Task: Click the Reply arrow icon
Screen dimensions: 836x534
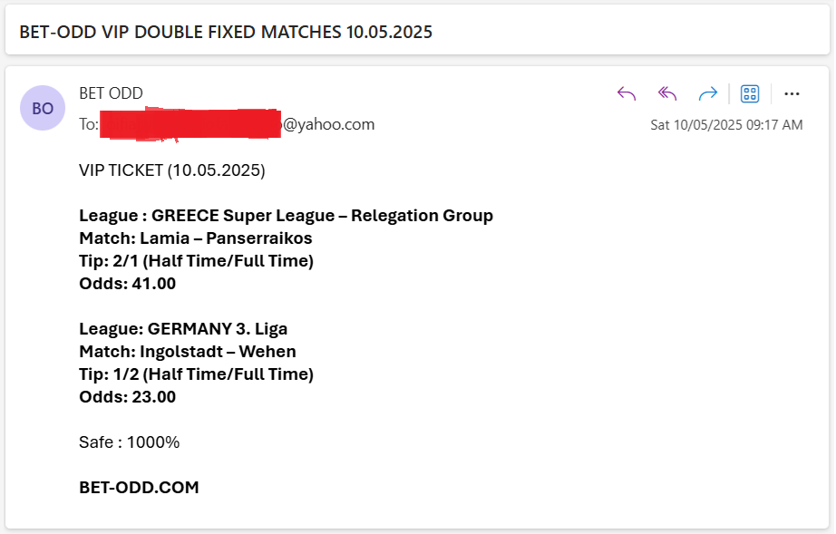Action: coord(627,93)
